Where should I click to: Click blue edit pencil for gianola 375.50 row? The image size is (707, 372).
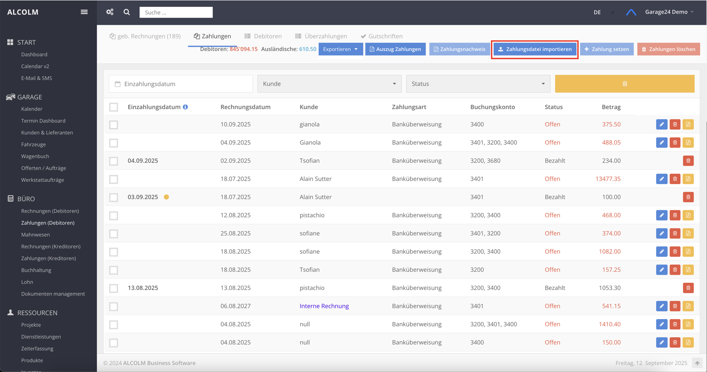click(x=661, y=124)
